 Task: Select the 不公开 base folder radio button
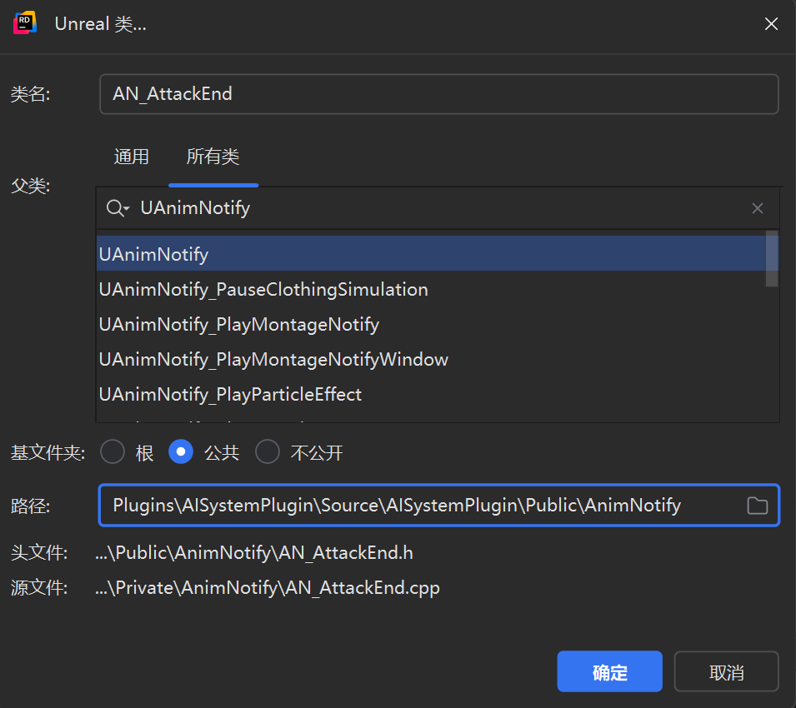click(268, 452)
